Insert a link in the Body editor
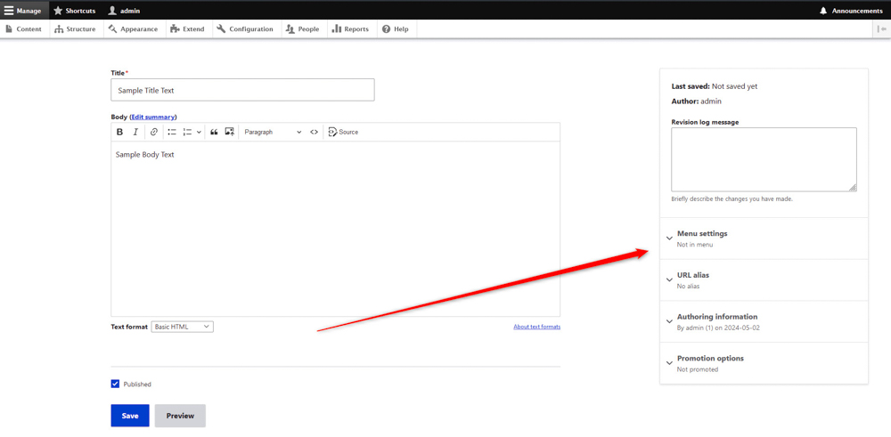Screen dimensions: 891x437 [x=154, y=132]
